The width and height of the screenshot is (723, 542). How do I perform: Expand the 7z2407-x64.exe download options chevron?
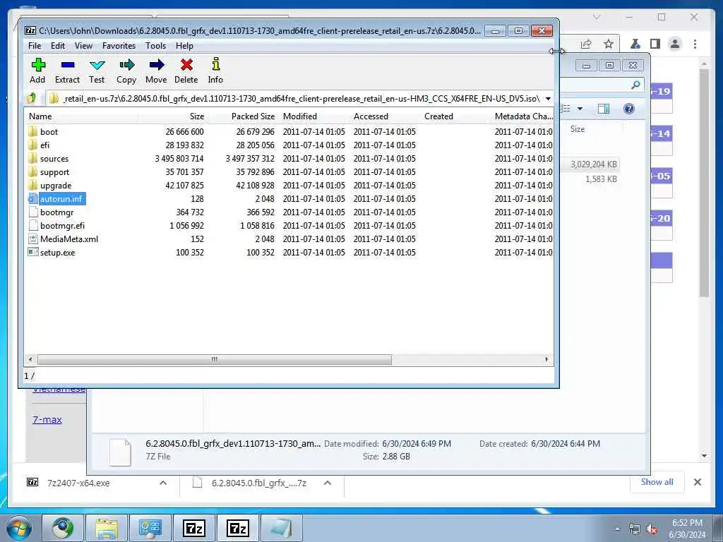pyautogui.click(x=163, y=483)
